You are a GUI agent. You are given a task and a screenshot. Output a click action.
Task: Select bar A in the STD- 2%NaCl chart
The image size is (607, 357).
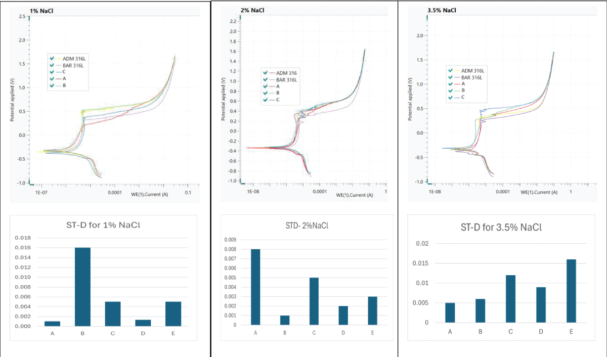coord(255,286)
